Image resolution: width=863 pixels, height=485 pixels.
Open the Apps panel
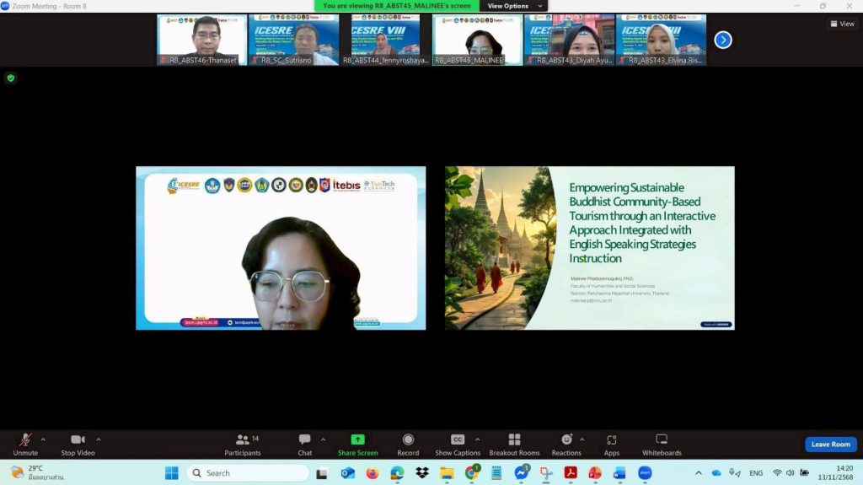[612, 444]
